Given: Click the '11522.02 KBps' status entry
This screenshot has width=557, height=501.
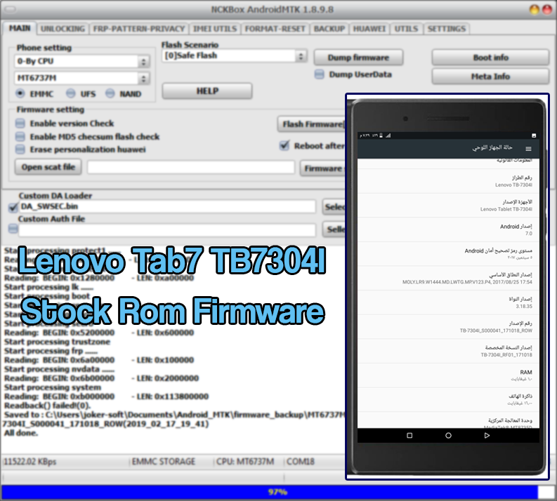Looking at the screenshot, I should [30, 462].
